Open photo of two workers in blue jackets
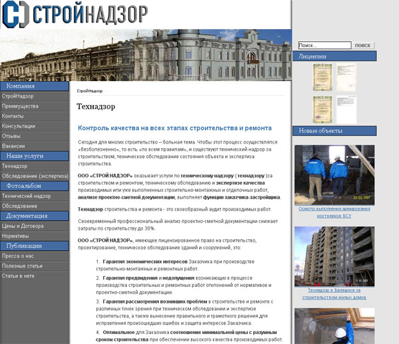 click(334, 175)
